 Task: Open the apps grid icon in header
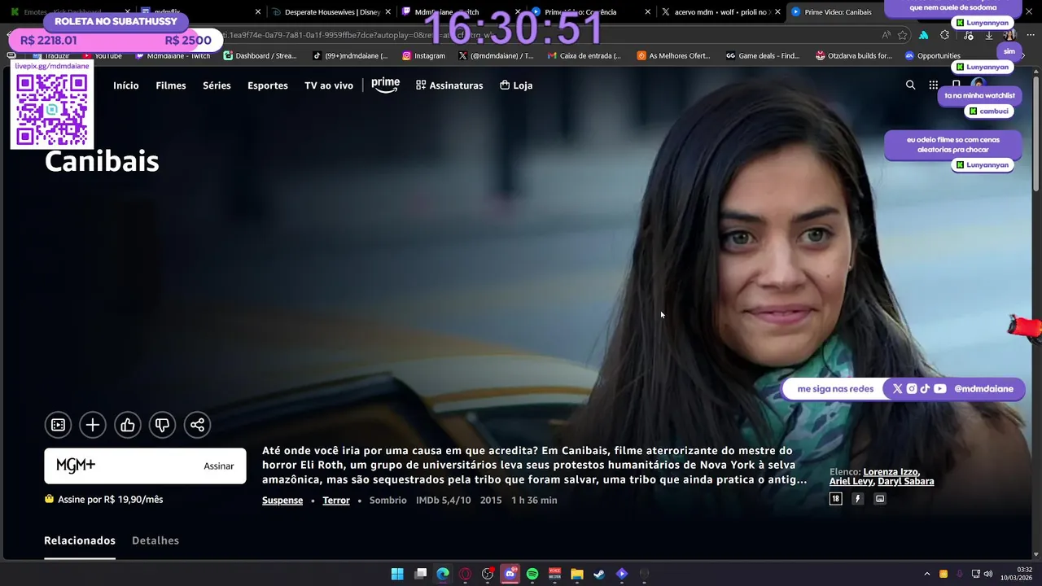[x=933, y=85]
